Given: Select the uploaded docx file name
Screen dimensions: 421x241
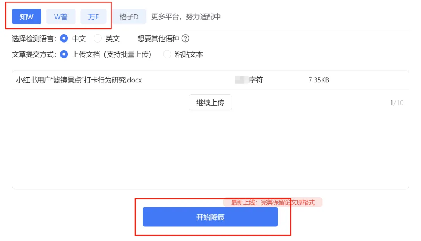Looking at the screenshot, I should pyautogui.click(x=79, y=80).
